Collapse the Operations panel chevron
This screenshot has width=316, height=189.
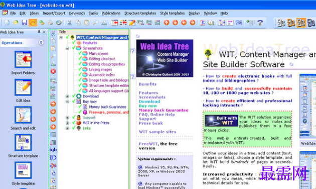pos(41,42)
